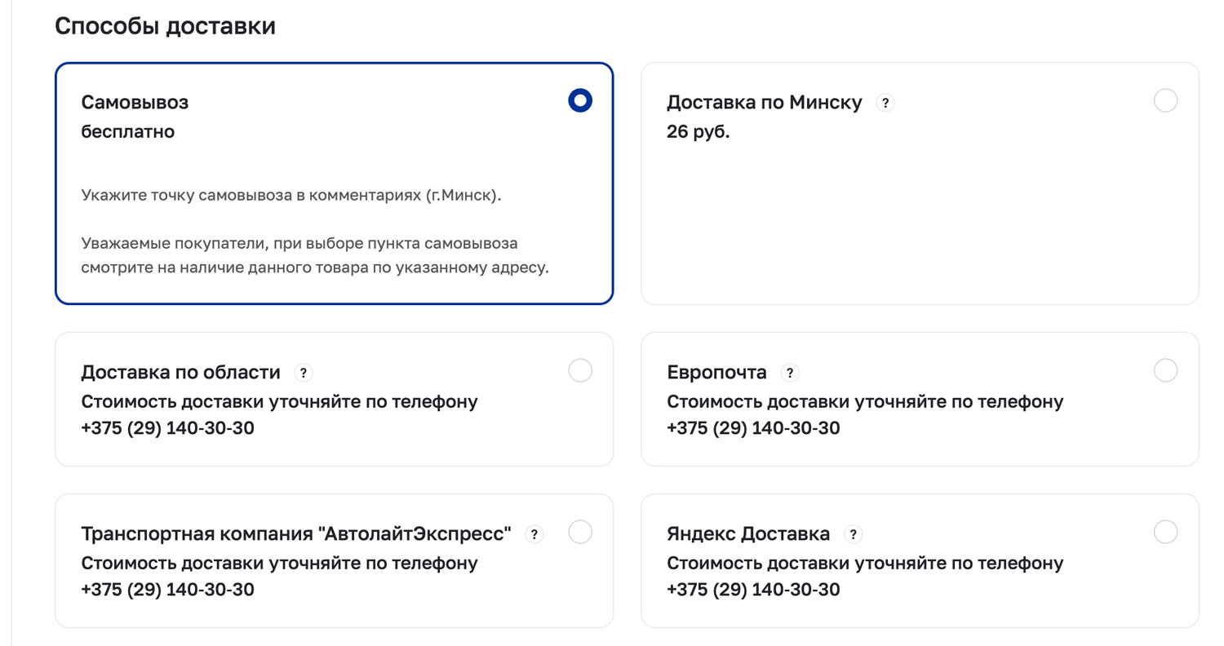The height and width of the screenshot is (646, 1224).
Task: Click question mark next to Доставка по области
Action: point(304,373)
